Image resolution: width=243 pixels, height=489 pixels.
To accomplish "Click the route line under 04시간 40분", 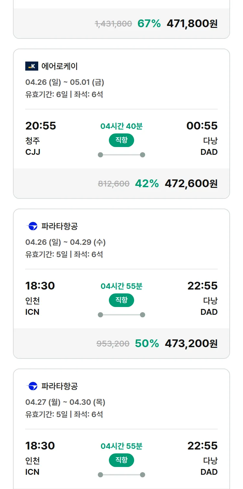I will pyautogui.click(x=121, y=155).
